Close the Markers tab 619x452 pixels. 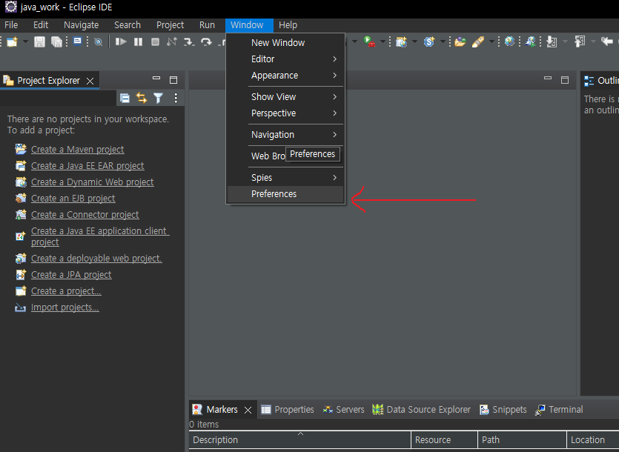[248, 411]
